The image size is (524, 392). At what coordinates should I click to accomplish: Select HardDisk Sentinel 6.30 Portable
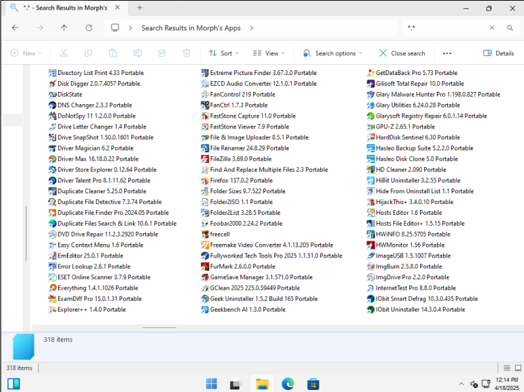click(x=413, y=137)
